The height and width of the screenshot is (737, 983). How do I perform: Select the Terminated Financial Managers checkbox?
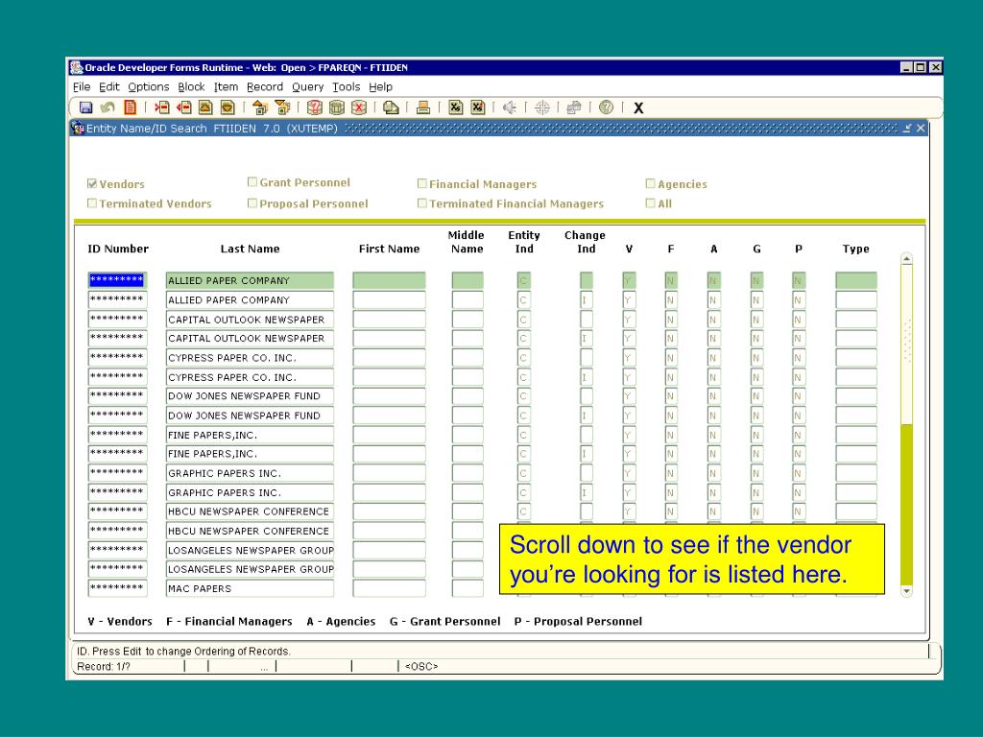tap(422, 203)
